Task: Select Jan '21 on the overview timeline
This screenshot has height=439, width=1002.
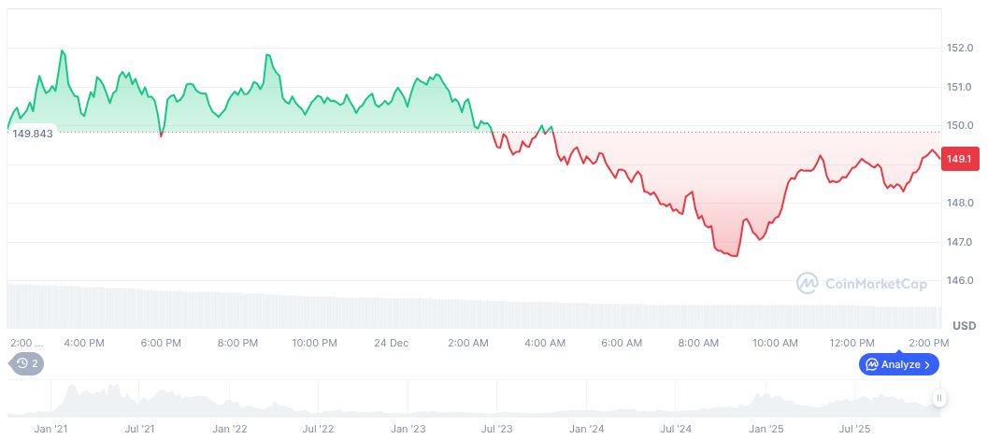Action: pyautogui.click(x=50, y=429)
